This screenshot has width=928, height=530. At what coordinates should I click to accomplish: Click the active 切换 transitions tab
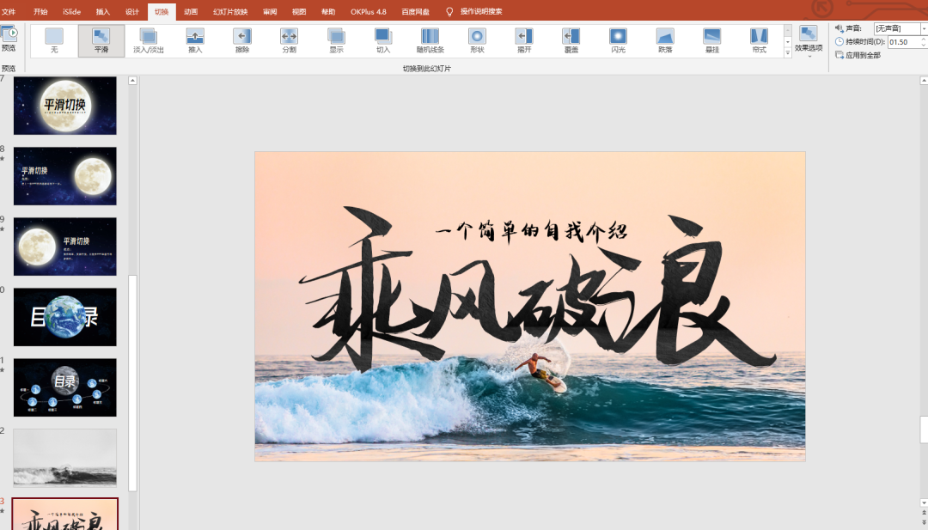pyautogui.click(x=162, y=12)
